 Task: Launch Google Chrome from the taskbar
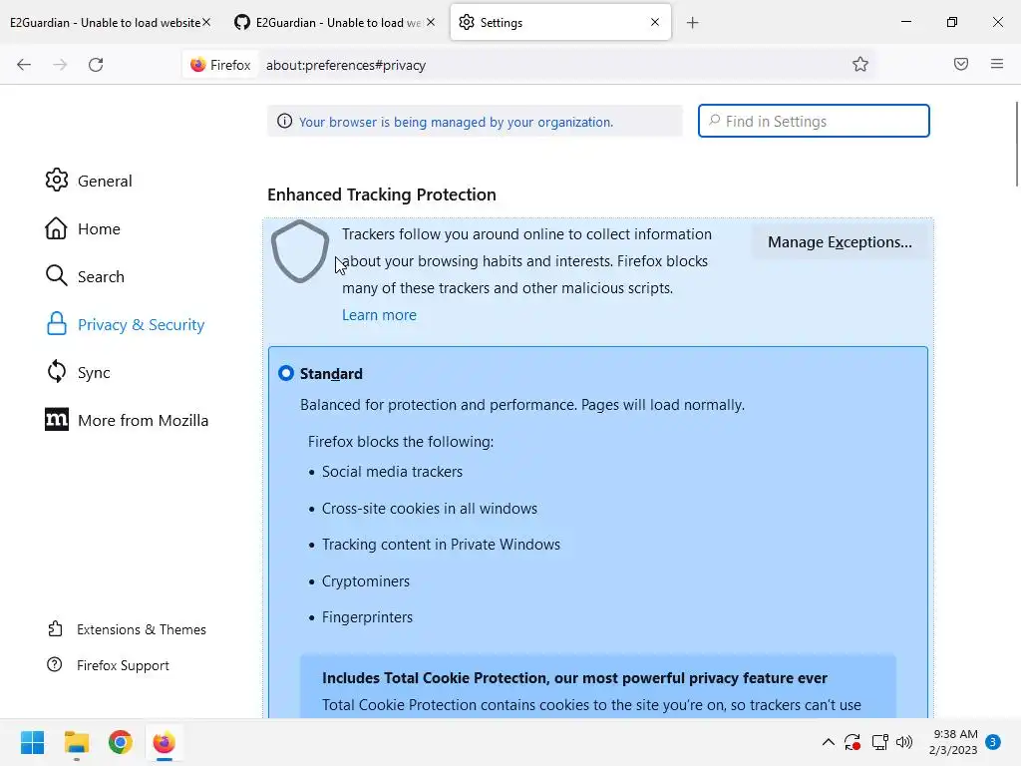point(121,742)
